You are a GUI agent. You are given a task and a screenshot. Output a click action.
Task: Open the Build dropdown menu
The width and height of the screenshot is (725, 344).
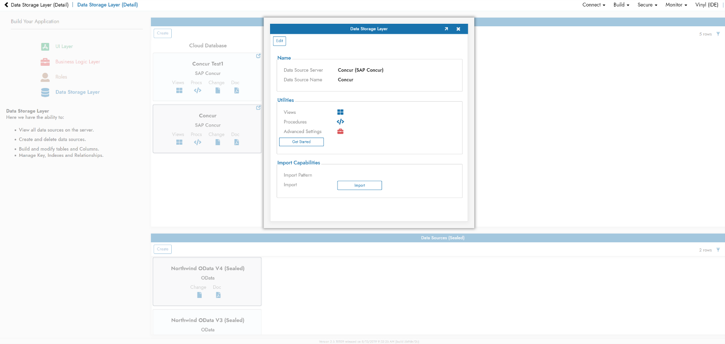point(621,5)
